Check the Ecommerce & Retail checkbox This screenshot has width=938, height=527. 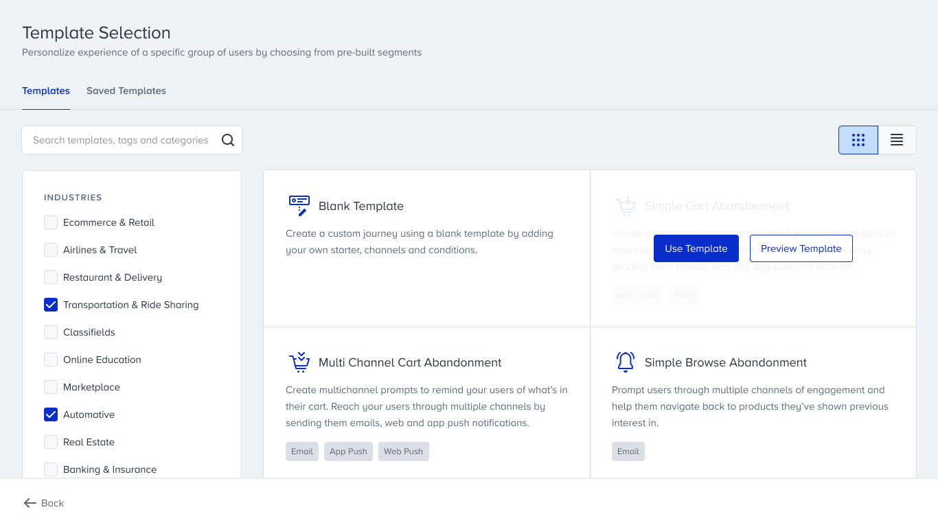point(51,222)
